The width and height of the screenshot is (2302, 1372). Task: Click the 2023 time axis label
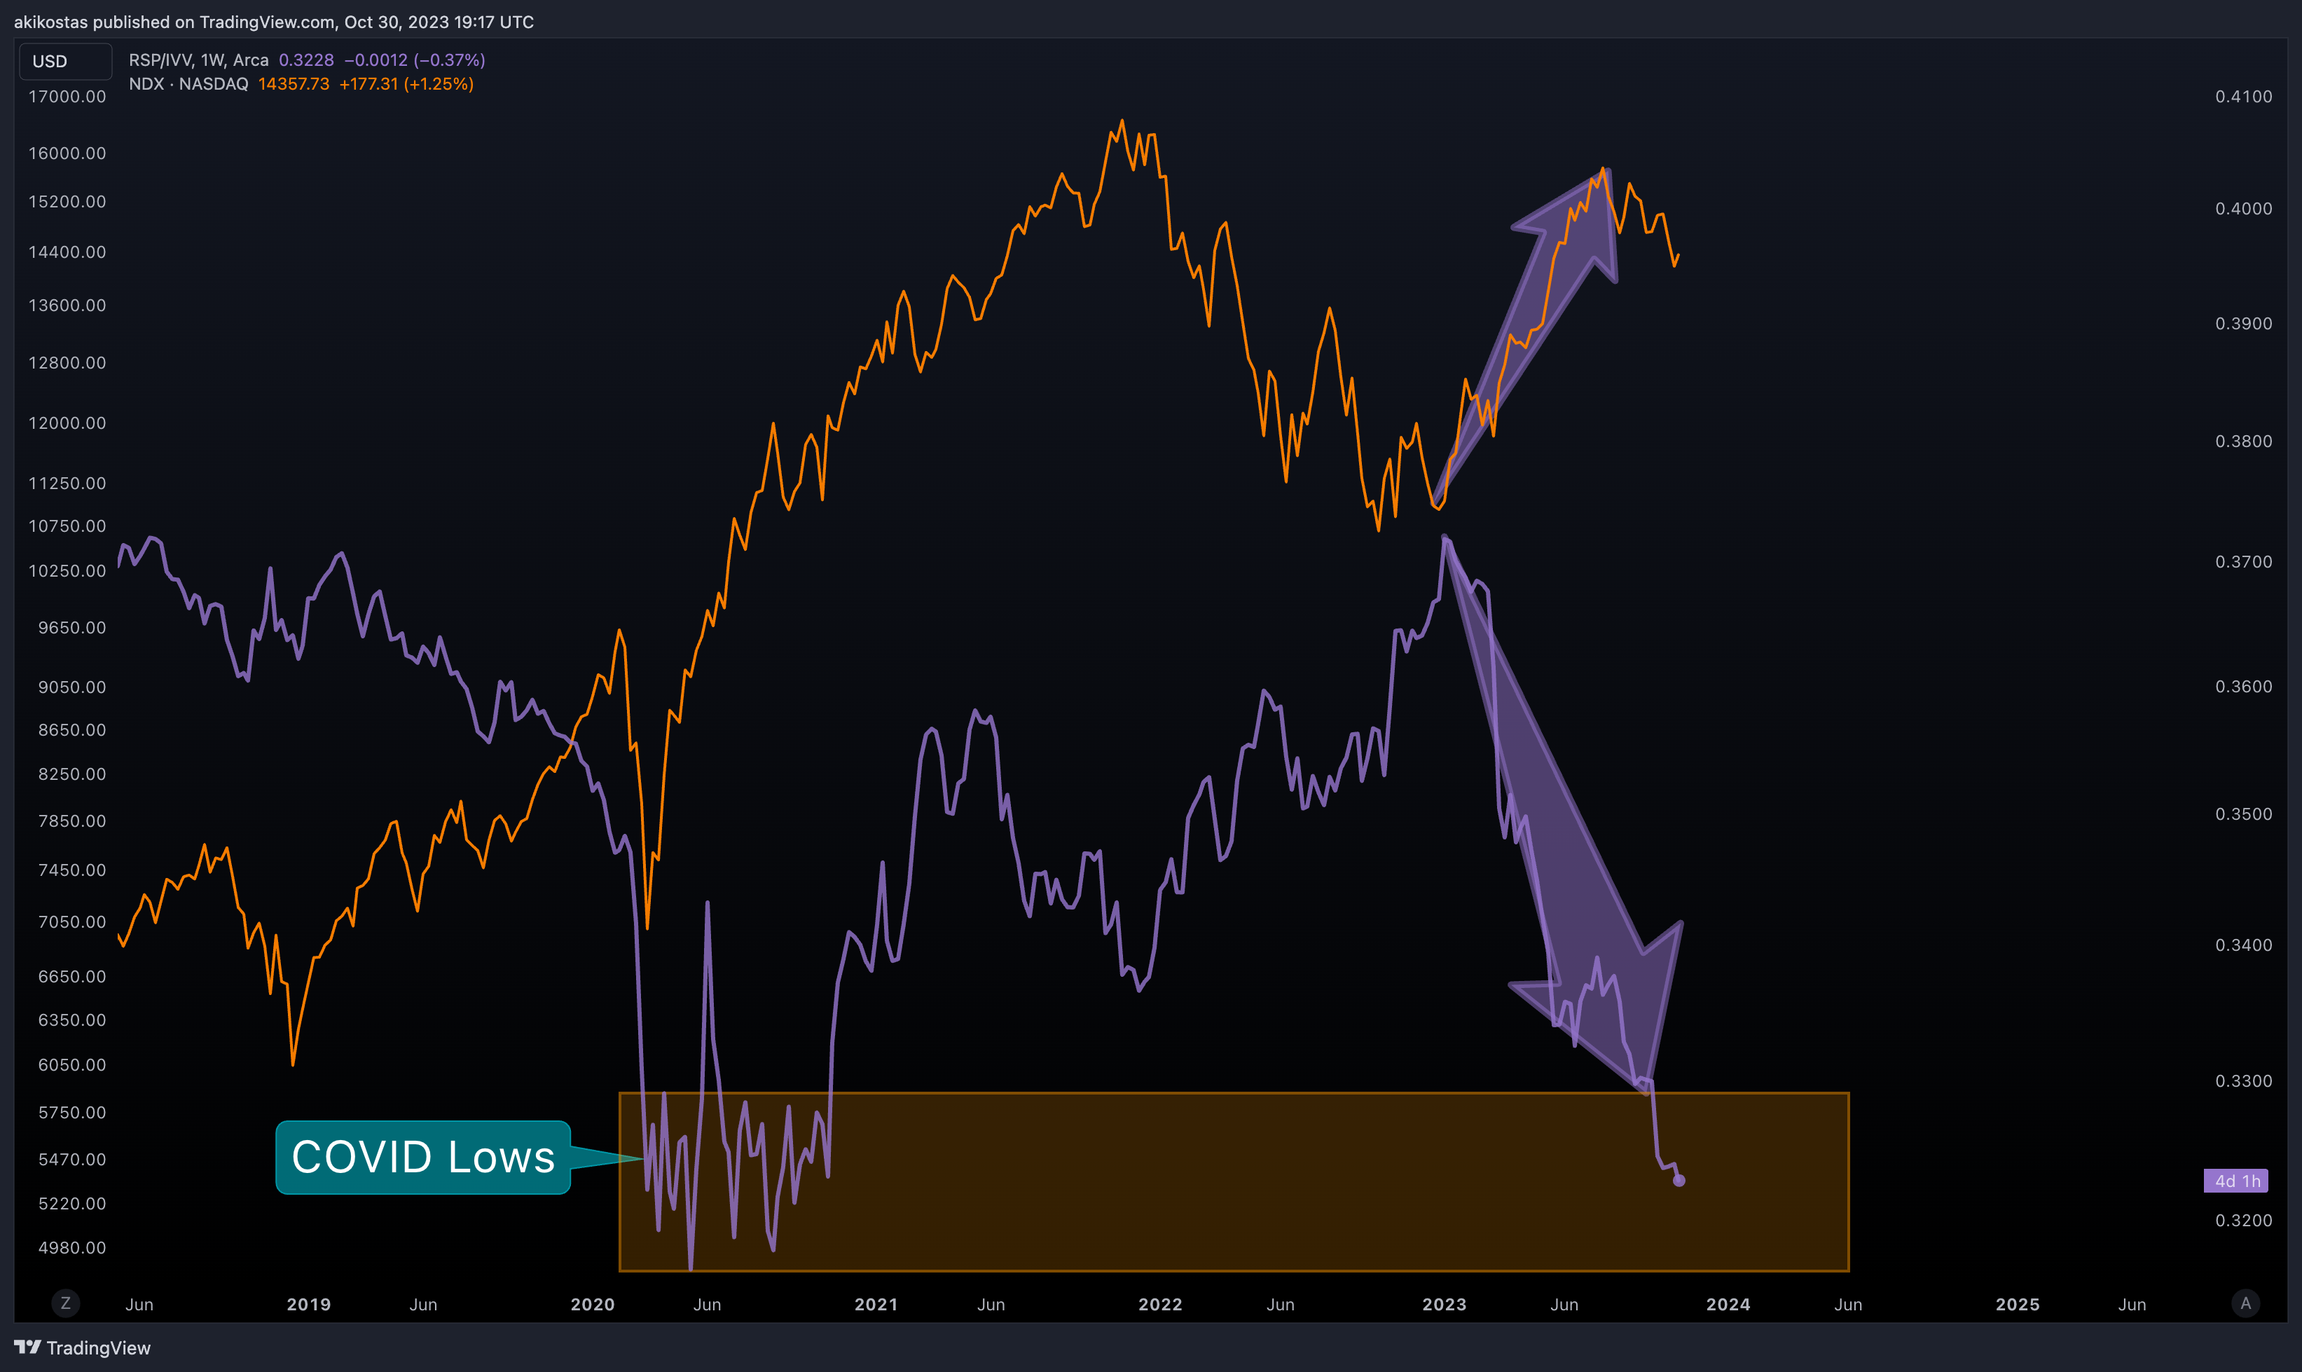coord(1445,1305)
